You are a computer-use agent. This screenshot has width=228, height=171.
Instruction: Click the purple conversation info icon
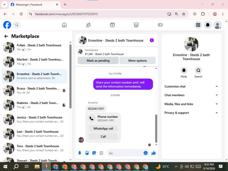152,40
